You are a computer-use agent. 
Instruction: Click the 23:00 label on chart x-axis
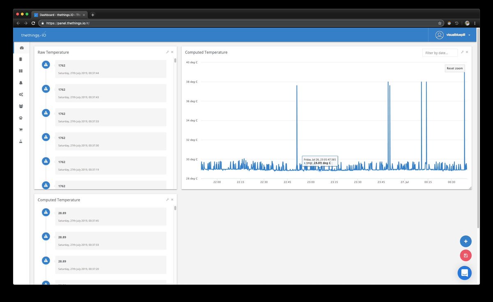[311, 182]
